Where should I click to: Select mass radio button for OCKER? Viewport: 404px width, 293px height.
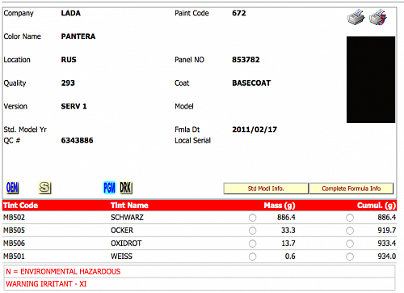[x=253, y=231]
